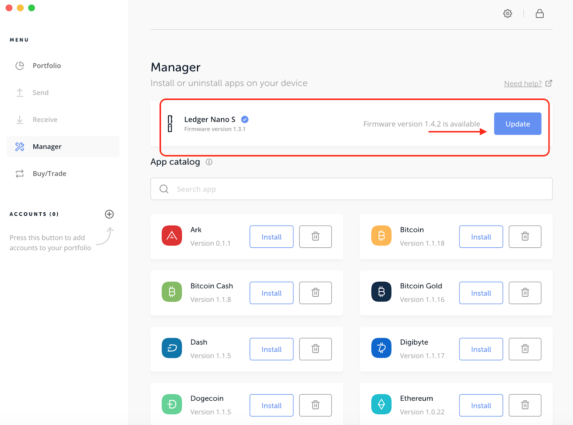The image size is (573, 425).
Task: Click the blue Dash app logo
Action: [172, 348]
